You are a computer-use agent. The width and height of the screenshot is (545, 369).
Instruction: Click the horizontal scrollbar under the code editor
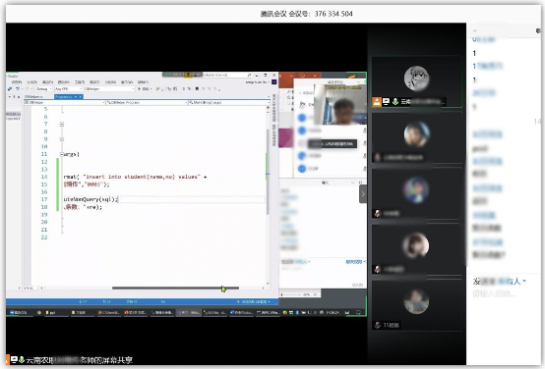tap(175, 288)
